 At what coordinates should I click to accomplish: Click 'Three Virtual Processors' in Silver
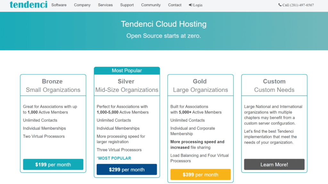pyautogui.click(x=119, y=150)
